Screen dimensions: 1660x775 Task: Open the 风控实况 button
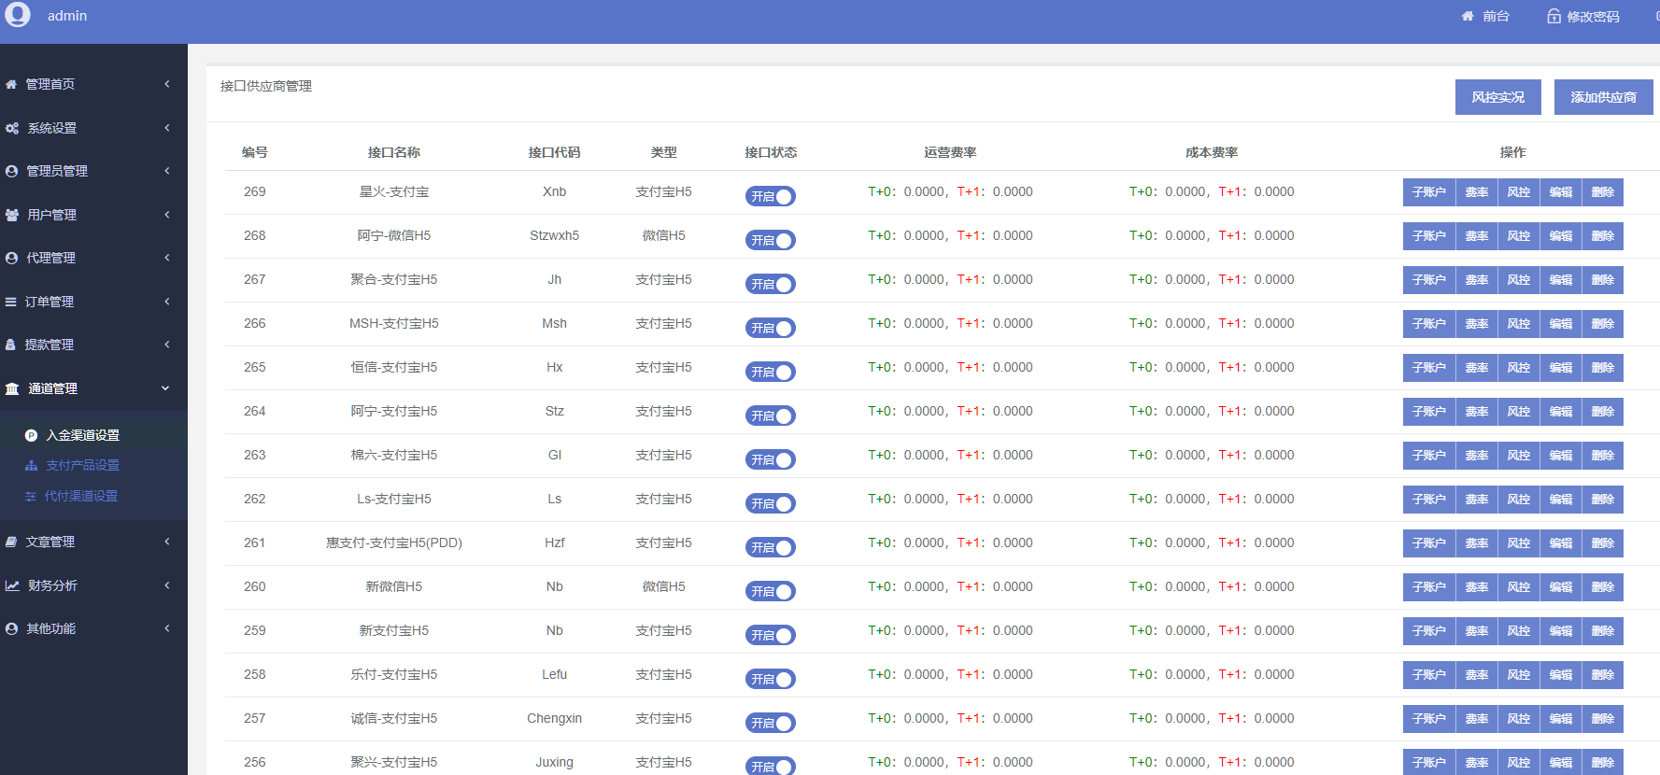pyautogui.click(x=1497, y=97)
